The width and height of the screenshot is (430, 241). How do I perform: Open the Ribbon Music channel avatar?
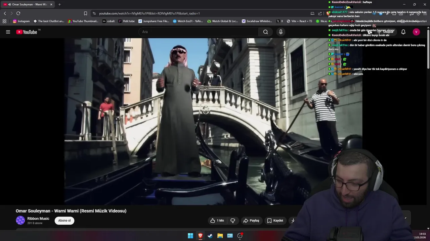point(20,220)
